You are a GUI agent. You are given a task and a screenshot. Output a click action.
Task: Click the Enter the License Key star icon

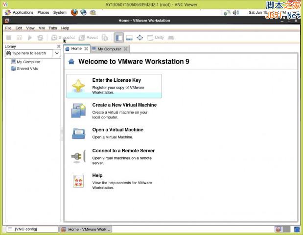(x=78, y=86)
